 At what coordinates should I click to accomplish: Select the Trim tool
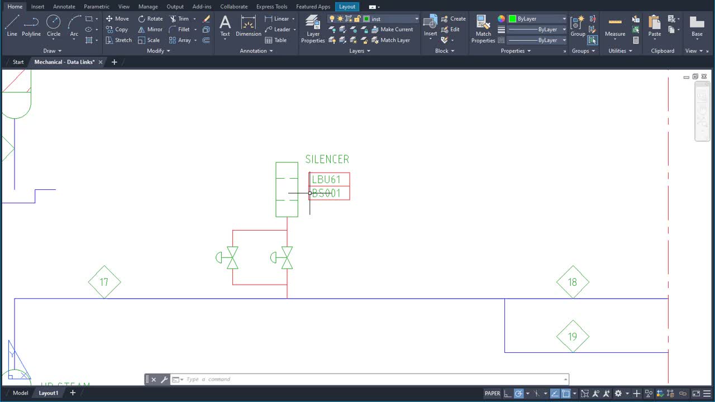(179, 18)
